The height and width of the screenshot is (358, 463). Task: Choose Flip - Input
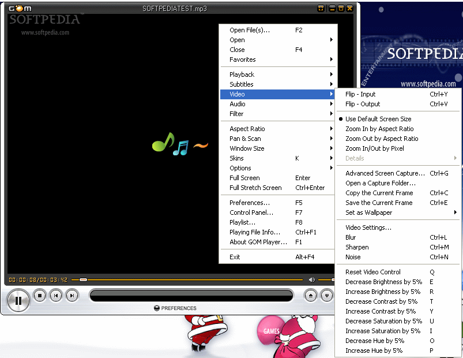[398, 94]
